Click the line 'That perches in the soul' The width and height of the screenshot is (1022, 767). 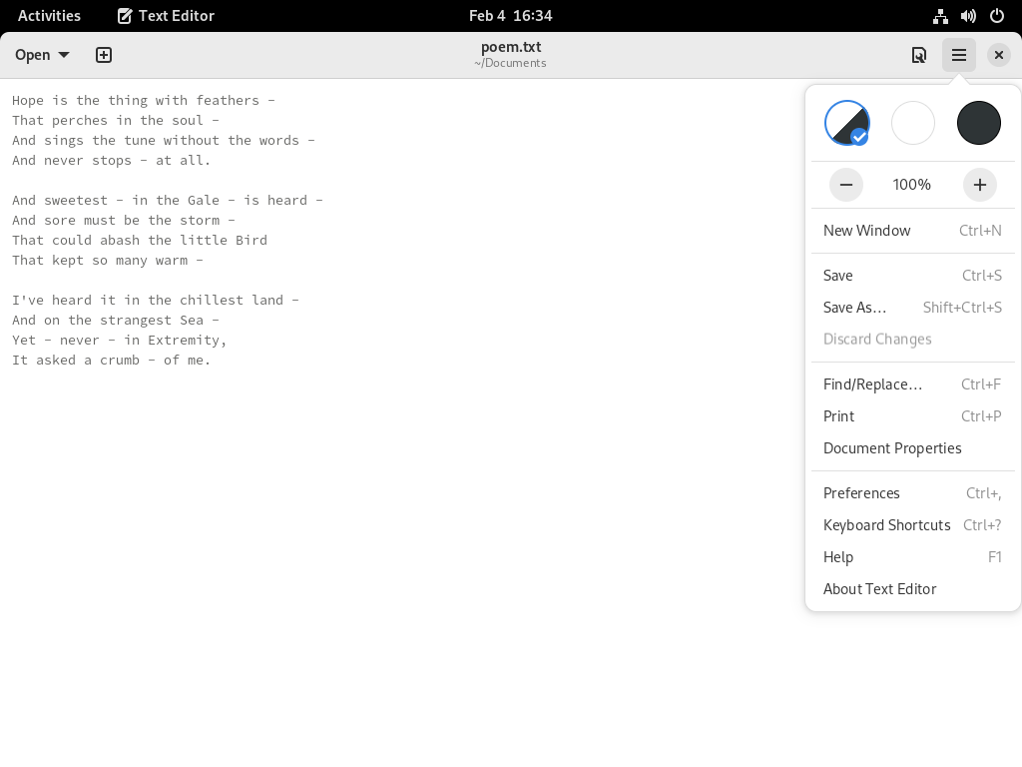click(x=116, y=121)
